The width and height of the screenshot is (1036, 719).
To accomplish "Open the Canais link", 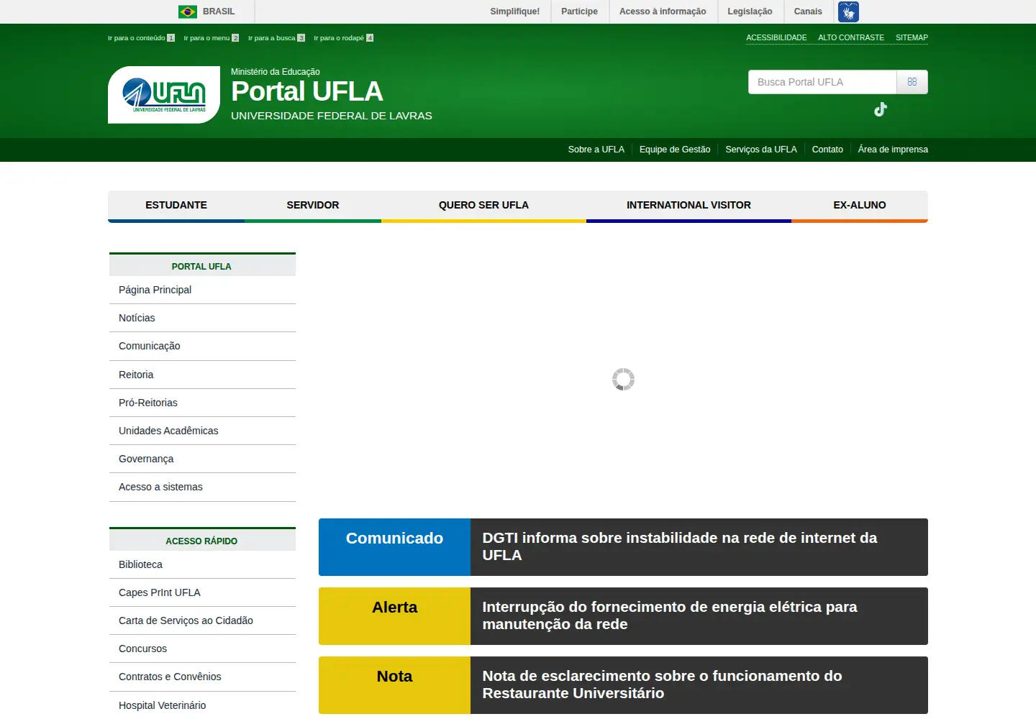I will click(808, 12).
